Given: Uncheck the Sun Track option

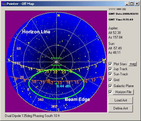Looking at the screenshot, I should [110, 74].
